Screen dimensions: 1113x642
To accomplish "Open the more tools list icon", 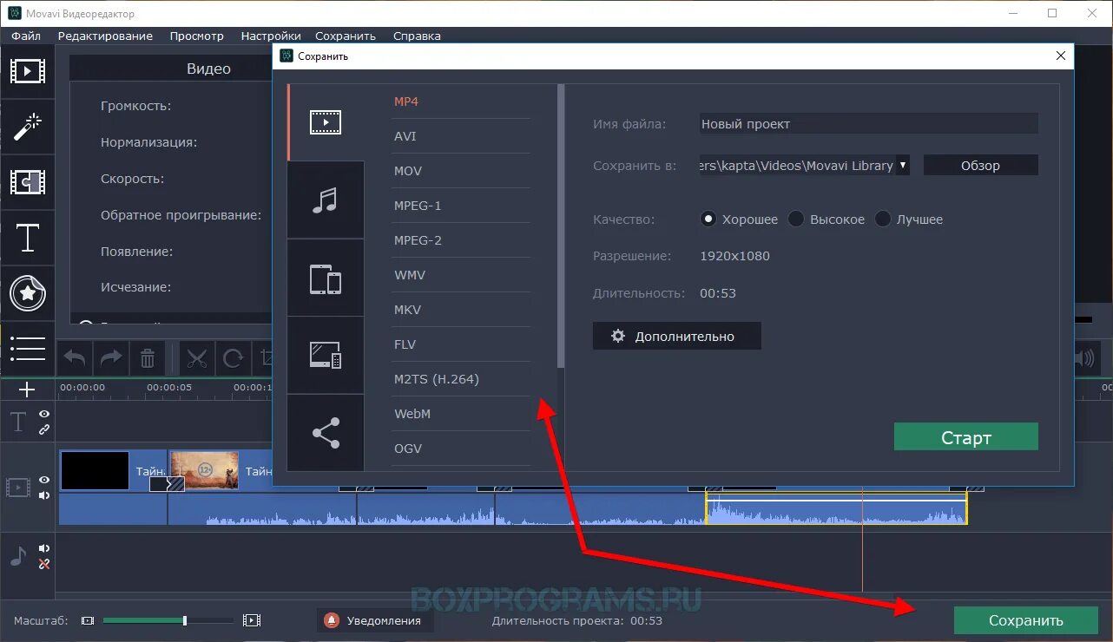I will pyautogui.click(x=27, y=349).
